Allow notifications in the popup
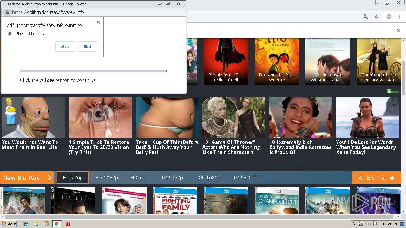This screenshot has height=228, width=406. (x=65, y=47)
